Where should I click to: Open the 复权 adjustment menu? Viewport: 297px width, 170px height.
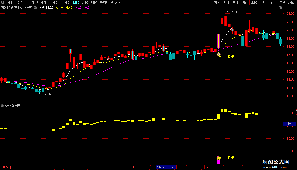point(217,2)
